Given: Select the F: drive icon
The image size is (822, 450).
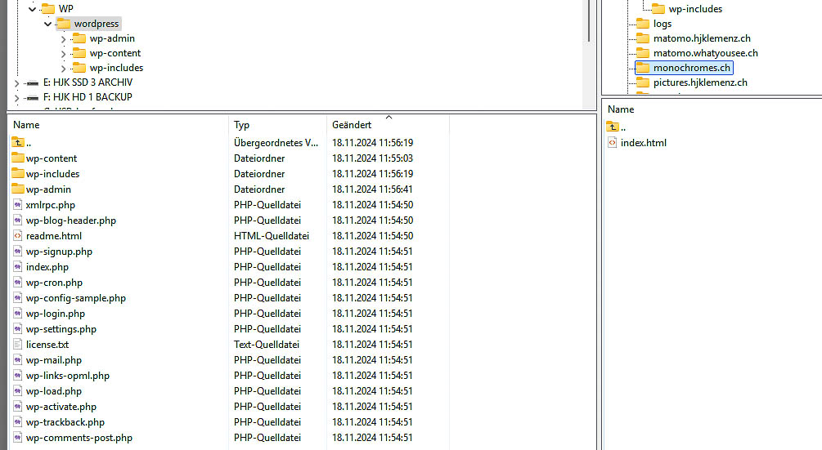Looking at the screenshot, I should (x=32, y=97).
